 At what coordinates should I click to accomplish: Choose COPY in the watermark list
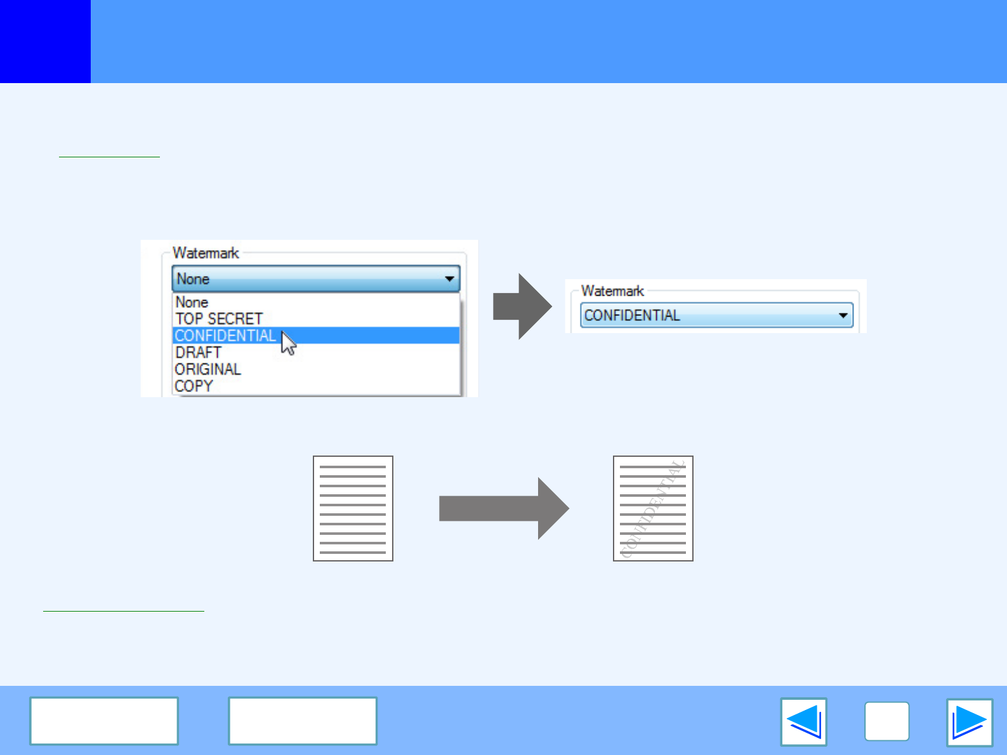coord(194,386)
